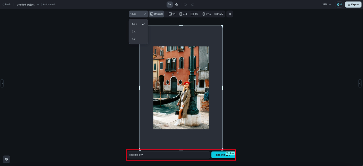Activate the hand pan tool
This screenshot has height=166, width=363.
(x=176, y=5)
